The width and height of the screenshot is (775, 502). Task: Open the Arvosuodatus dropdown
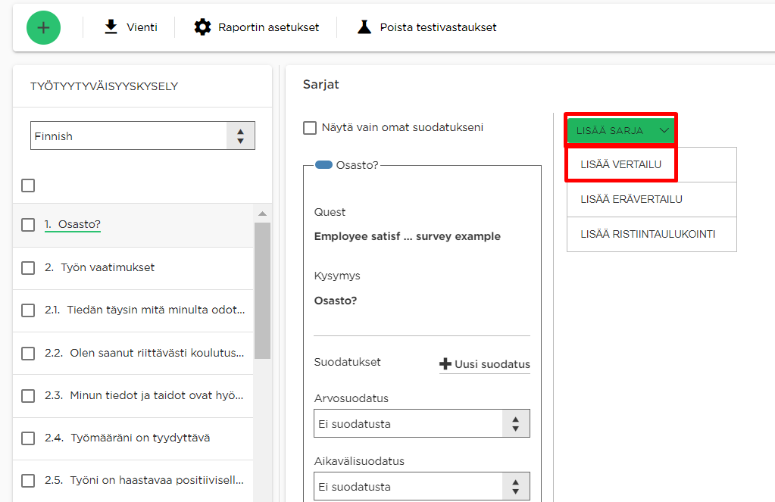click(x=422, y=423)
